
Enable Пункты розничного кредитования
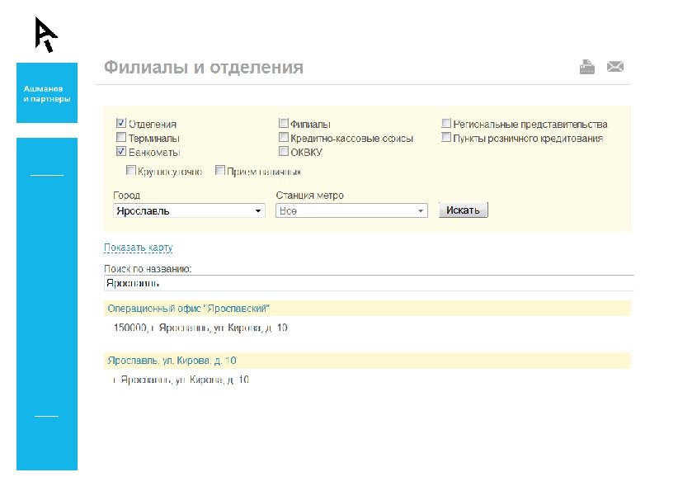[446, 137]
